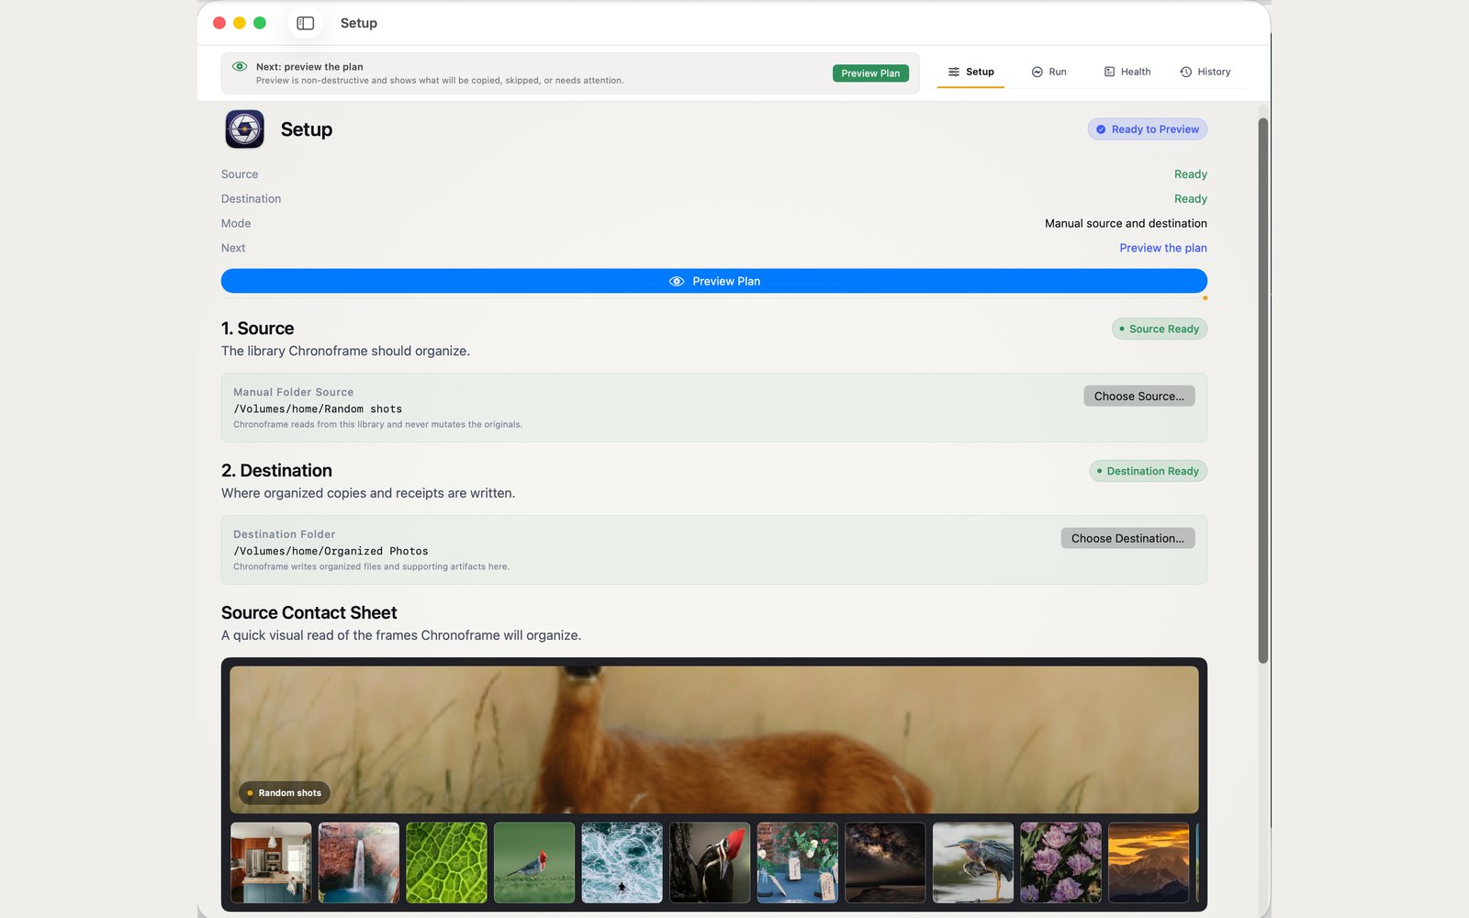The height and width of the screenshot is (918, 1469).
Task: Click the wide blue Preview Plan button
Action: pos(713,281)
